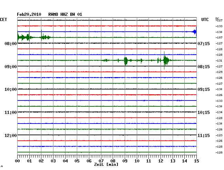Click the 08 minute axis label
The width and height of the screenshot is (224, 170).
[113, 161]
